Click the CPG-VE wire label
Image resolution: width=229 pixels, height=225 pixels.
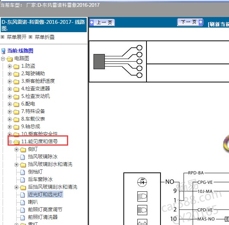tap(205, 182)
